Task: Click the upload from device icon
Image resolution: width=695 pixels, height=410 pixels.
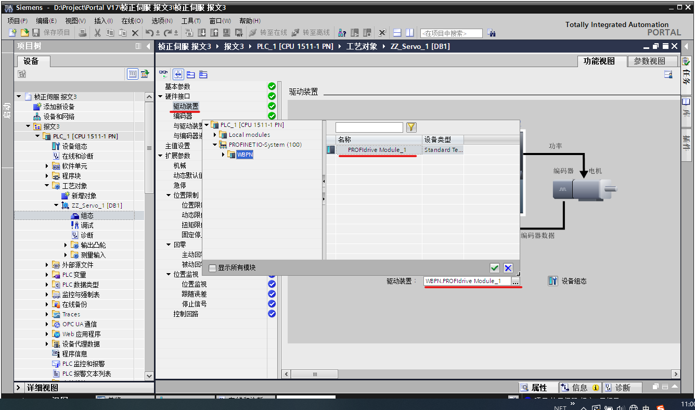Action: click(x=214, y=33)
